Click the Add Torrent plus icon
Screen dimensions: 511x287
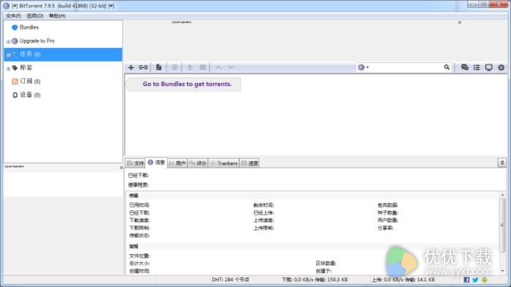pyautogui.click(x=131, y=67)
